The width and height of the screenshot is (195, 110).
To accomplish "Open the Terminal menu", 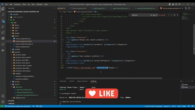I will (x=39, y=4).
